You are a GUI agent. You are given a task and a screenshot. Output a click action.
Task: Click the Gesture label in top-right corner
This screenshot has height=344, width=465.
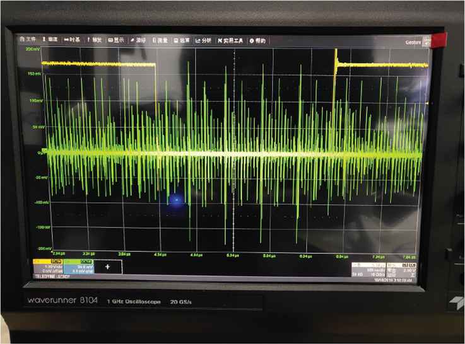[x=414, y=43]
